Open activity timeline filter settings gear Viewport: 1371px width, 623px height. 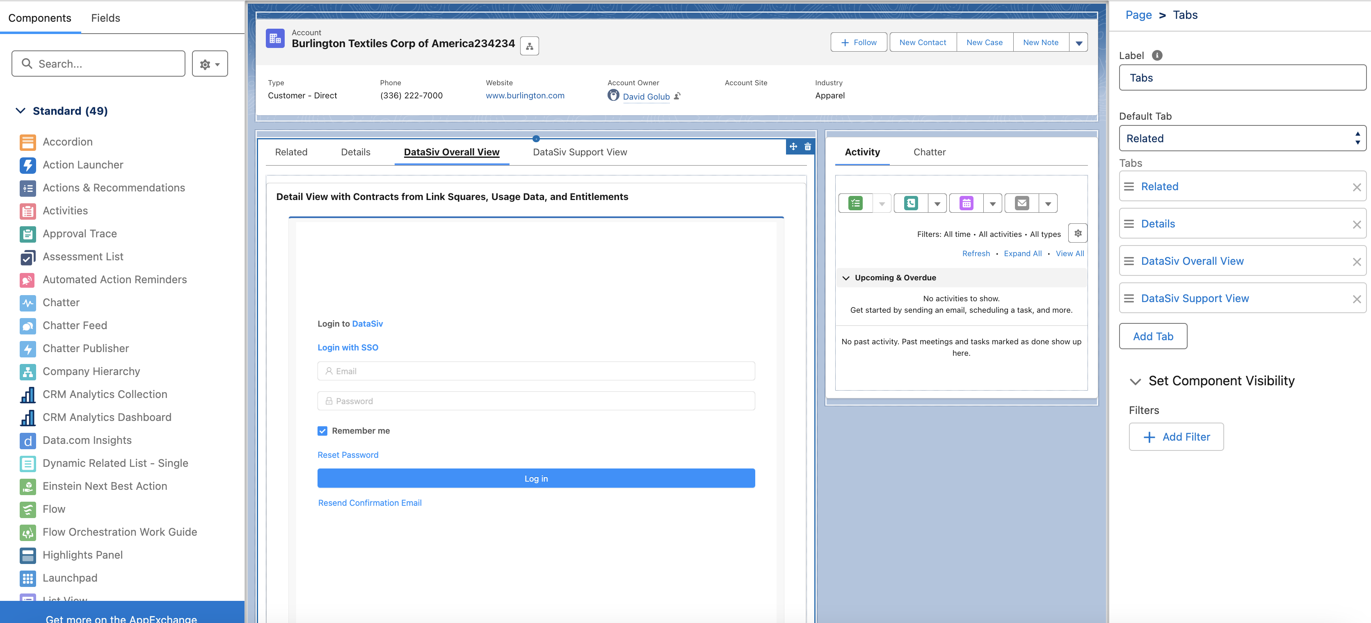pyautogui.click(x=1077, y=233)
